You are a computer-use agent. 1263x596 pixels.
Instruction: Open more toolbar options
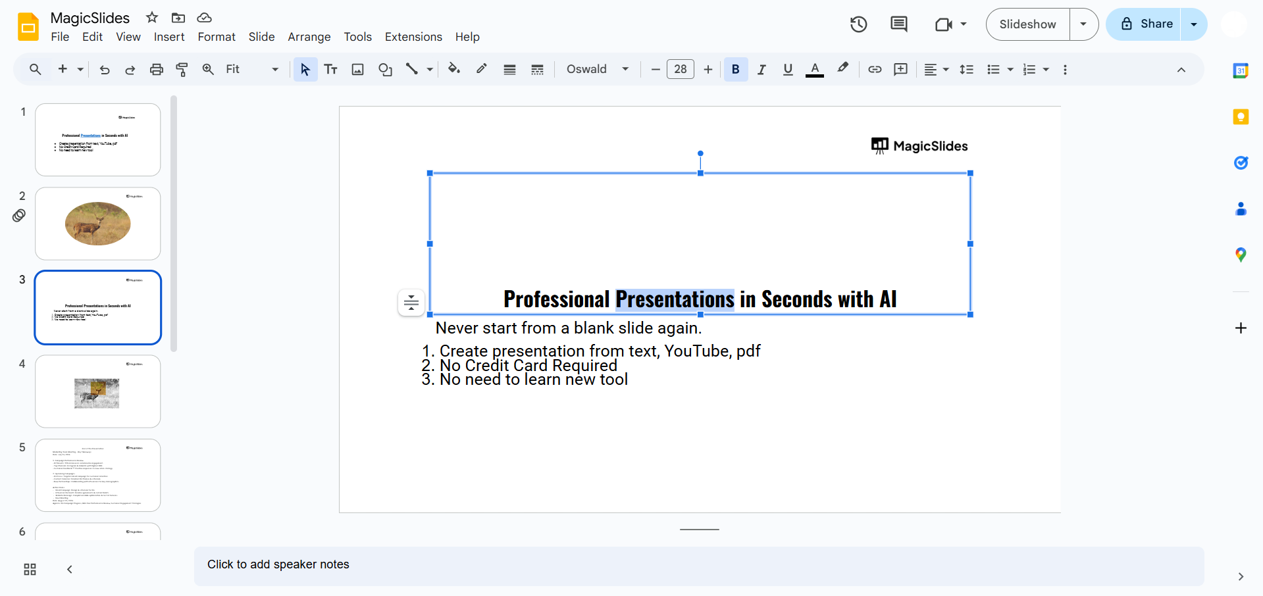[1065, 69]
